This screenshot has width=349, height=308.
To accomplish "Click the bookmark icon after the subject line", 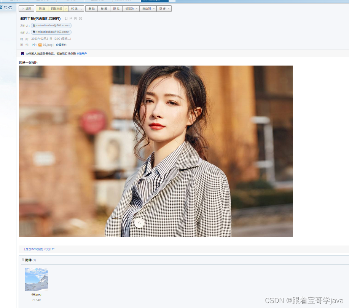I will (x=66, y=18).
